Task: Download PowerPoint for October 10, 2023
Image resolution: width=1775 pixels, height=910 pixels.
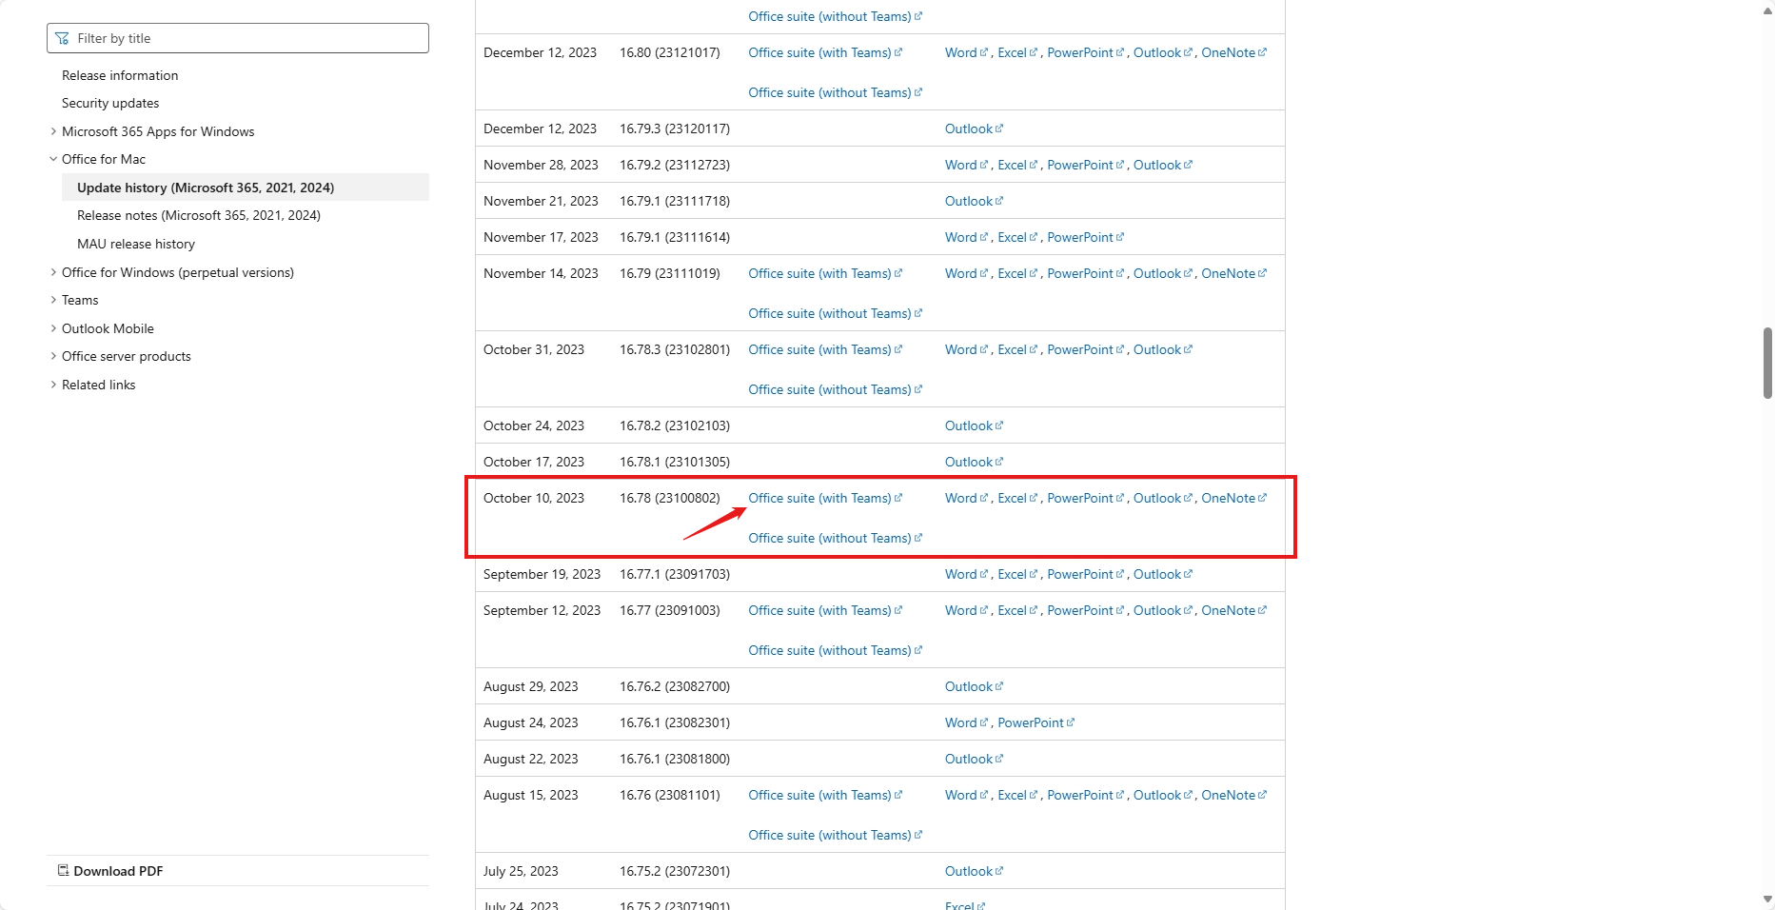Action: pos(1085,498)
